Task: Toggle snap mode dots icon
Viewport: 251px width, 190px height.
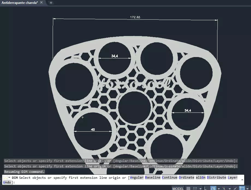Action: tap(195, 188)
